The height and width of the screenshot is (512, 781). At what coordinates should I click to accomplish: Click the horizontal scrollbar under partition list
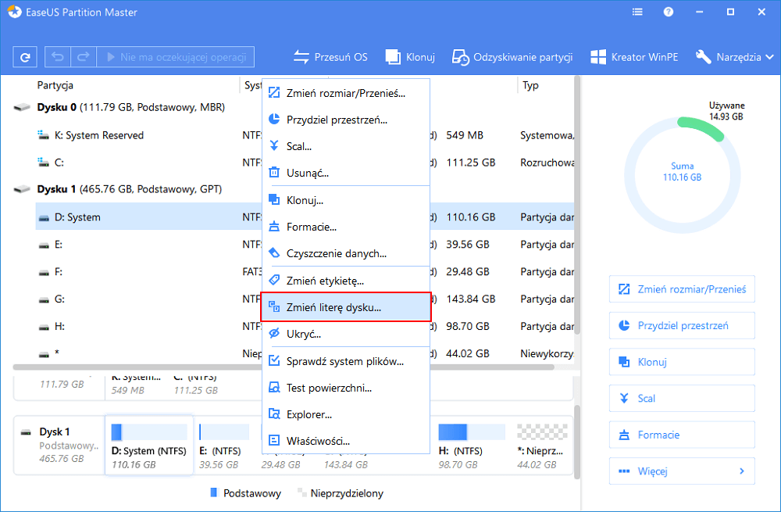[x=284, y=367]
